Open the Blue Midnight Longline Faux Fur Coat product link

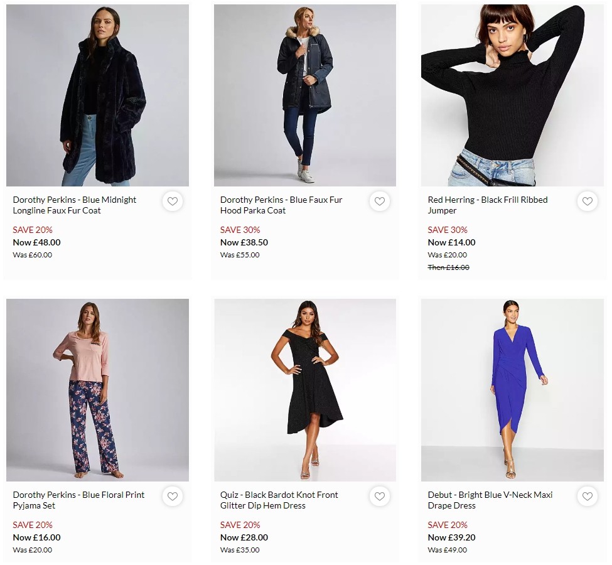point(74,206)
